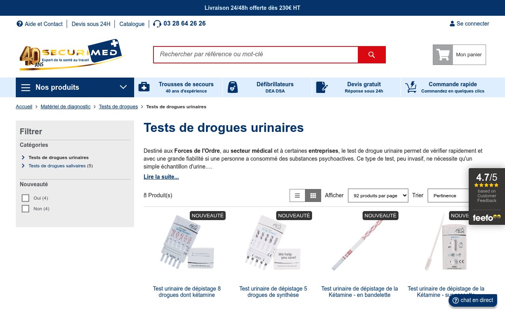505x315 pixels.
Task: Click the Securimed 40 ans logo
Action: (x=72, y=55)
